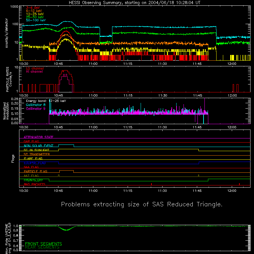Click the 'ATTENUATOR STATE' flag label
Screen dimensions: 254x254
tap(38, 137)
